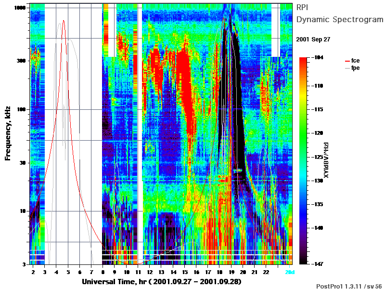Click the 12 hour tick on time axis
Screen dimensions: 385x289
150,272
